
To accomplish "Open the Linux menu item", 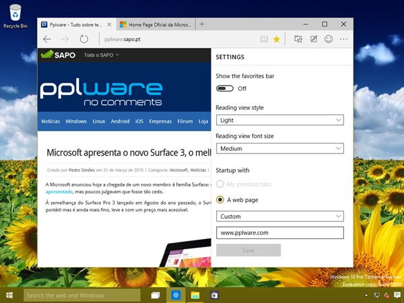I will click(x=99, y=121).
